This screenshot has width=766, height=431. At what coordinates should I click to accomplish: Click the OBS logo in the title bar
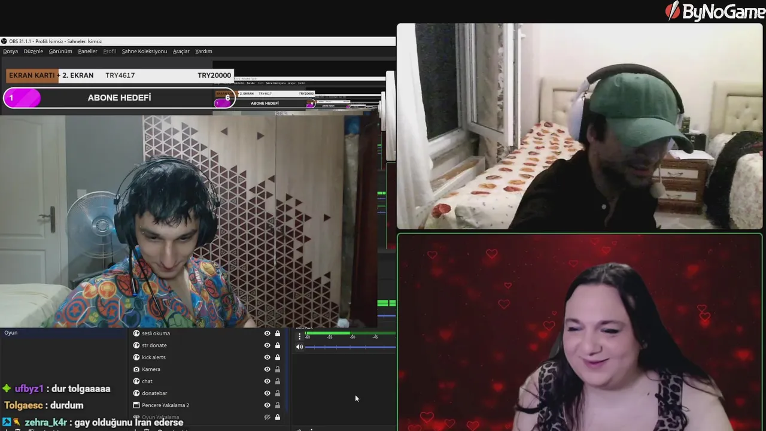point(4,41)
